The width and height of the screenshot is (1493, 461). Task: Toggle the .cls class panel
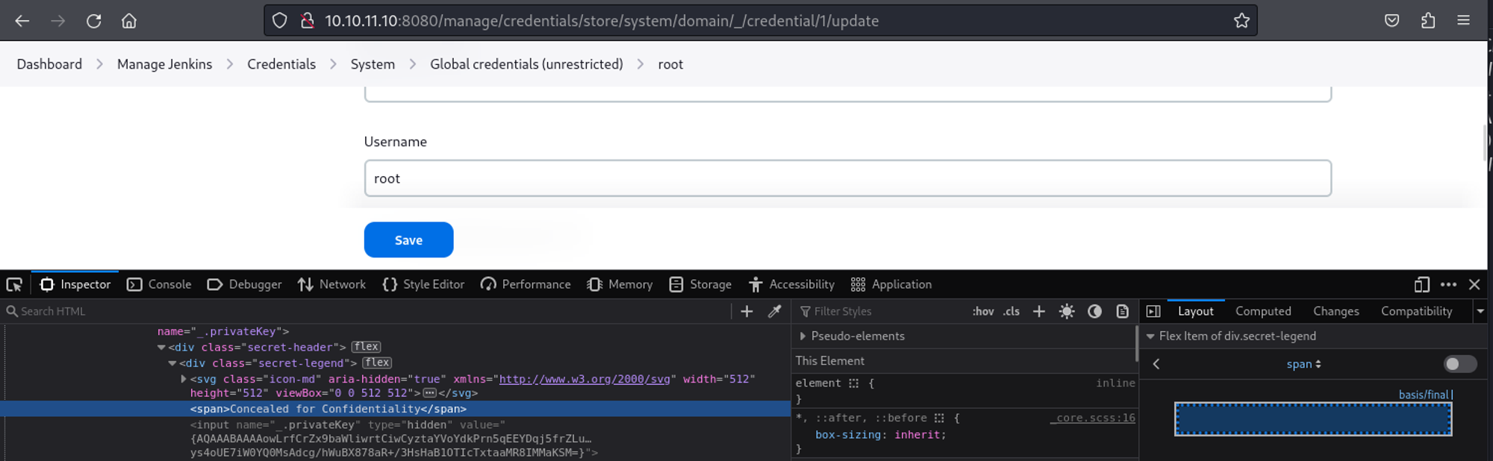(x=1011, y=311)
